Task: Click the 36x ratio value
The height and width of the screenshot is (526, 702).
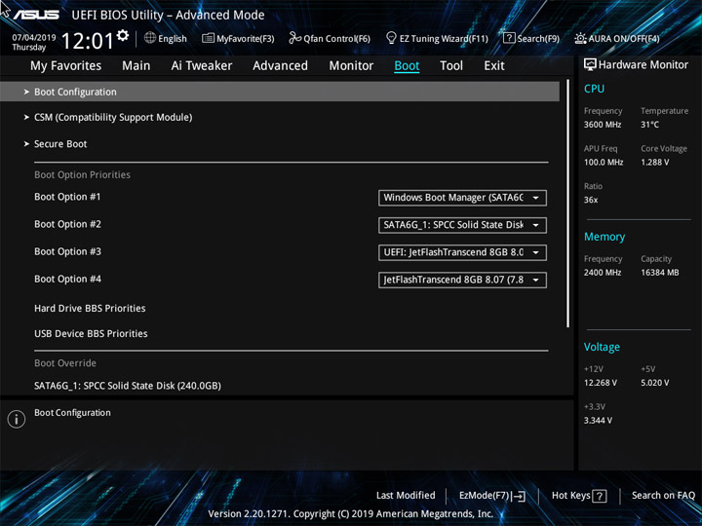Action: pyautogui.click(x=591, y=200)
